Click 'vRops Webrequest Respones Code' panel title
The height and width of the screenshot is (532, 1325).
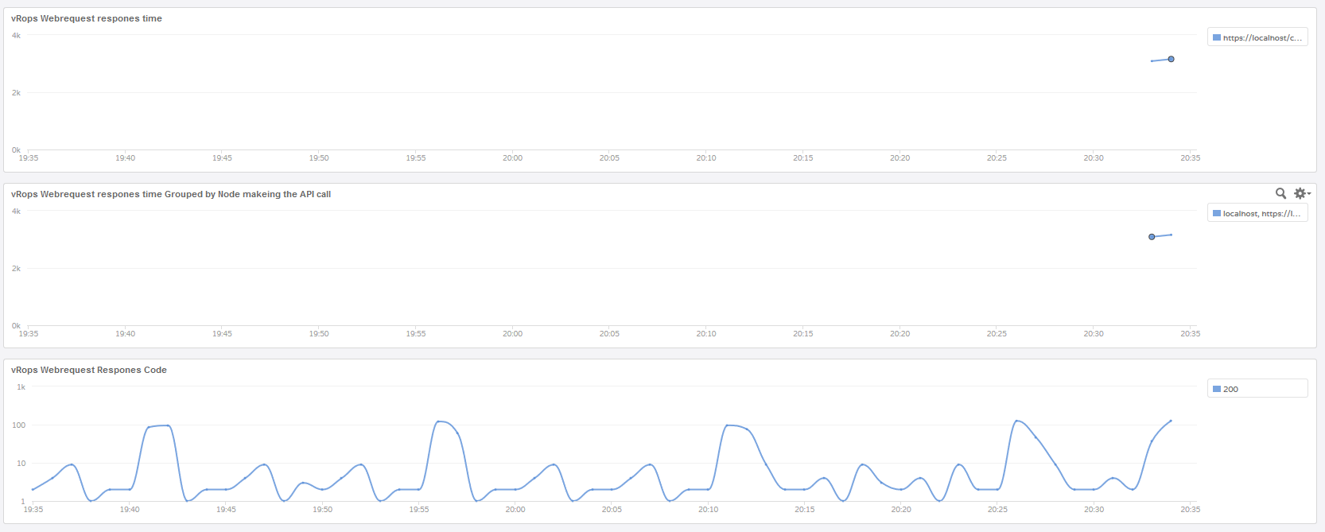click(88, 370)
